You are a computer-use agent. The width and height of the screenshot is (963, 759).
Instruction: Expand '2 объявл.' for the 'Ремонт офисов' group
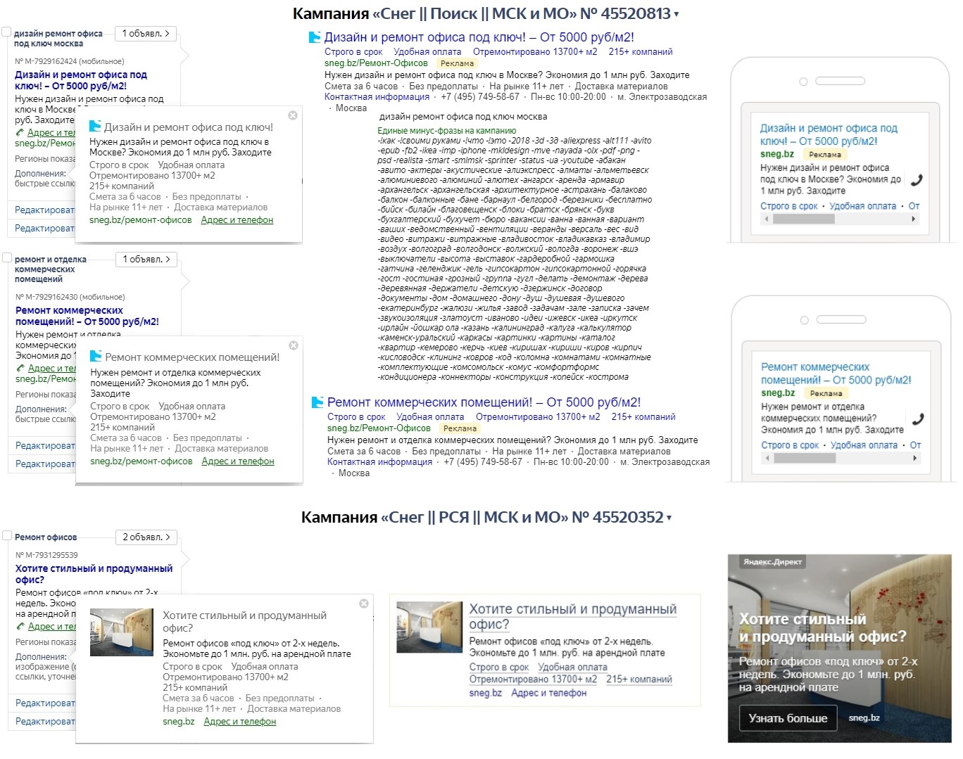point(146,537)
